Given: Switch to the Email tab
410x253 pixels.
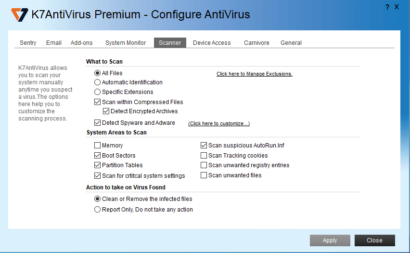Looking at the screenshot, I should pos(54,43).
